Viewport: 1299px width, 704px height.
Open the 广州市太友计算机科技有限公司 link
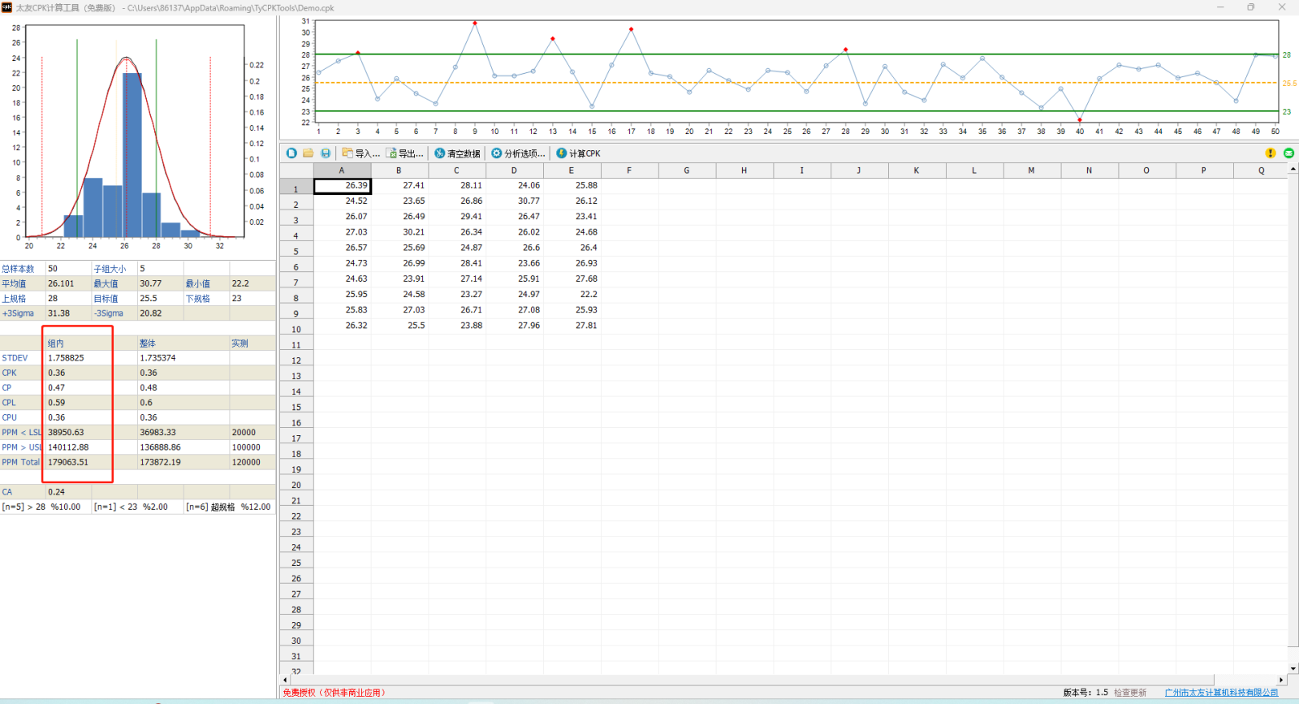1221,693
